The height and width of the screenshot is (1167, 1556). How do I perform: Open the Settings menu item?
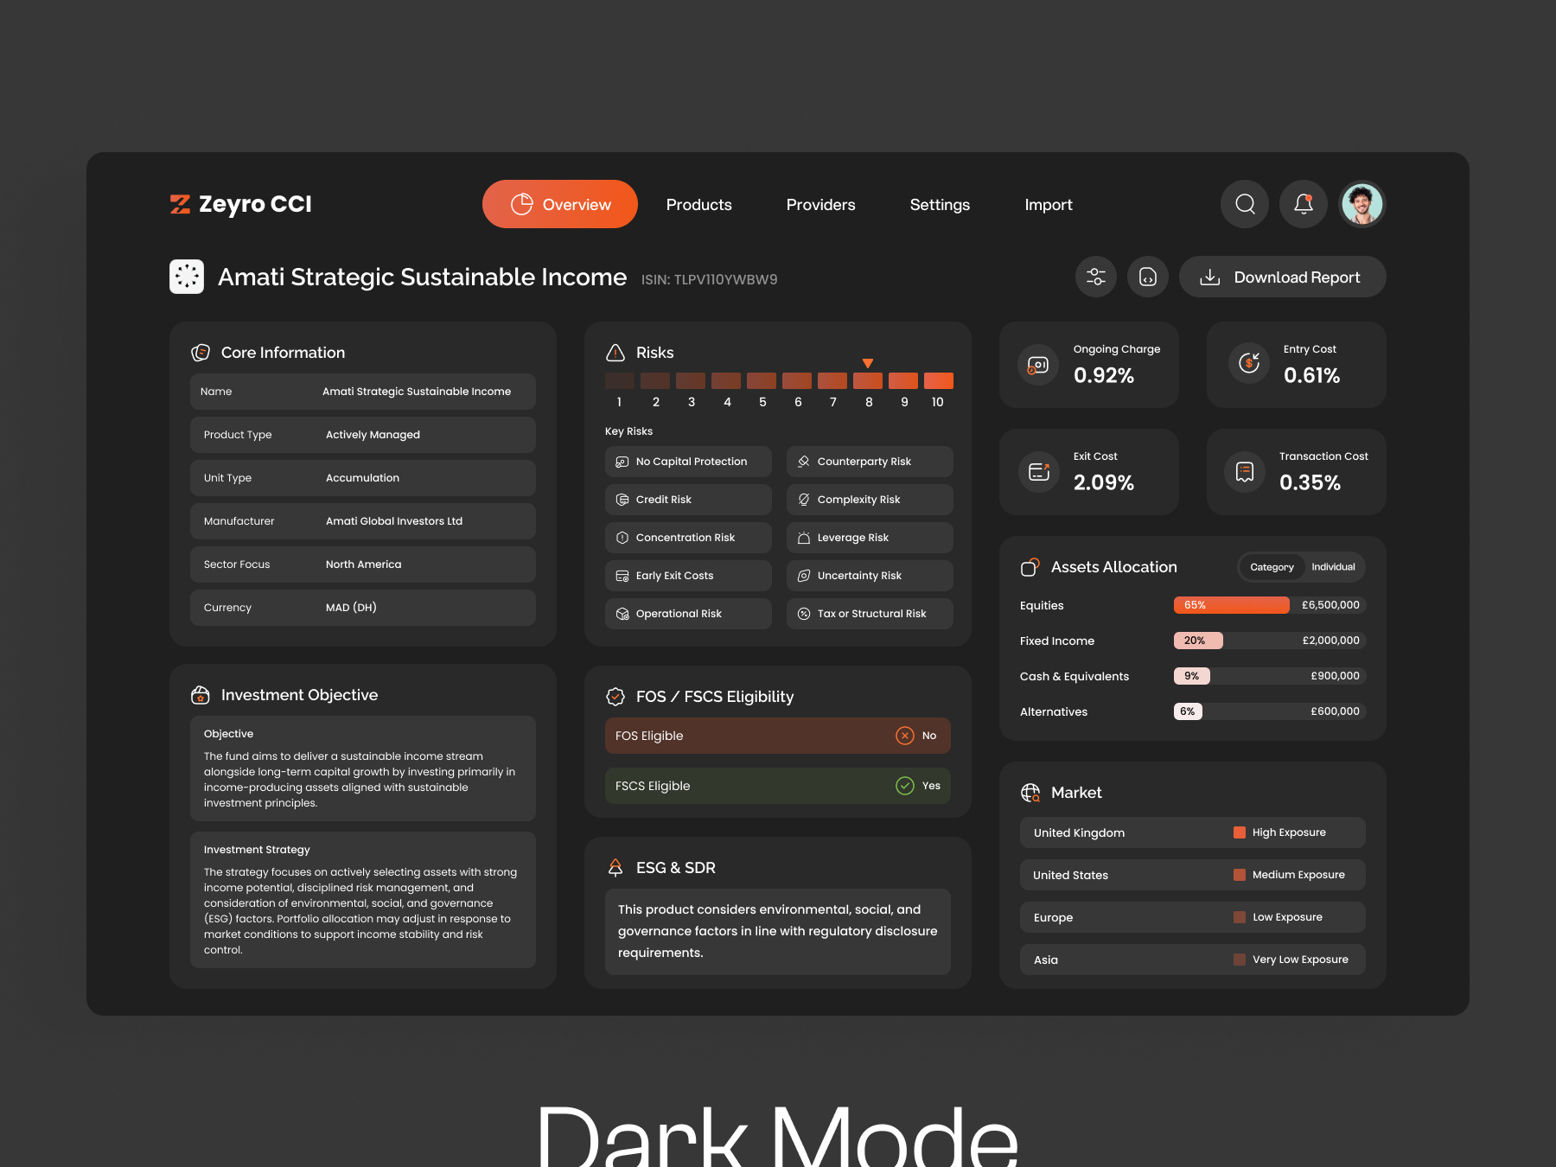940,204
